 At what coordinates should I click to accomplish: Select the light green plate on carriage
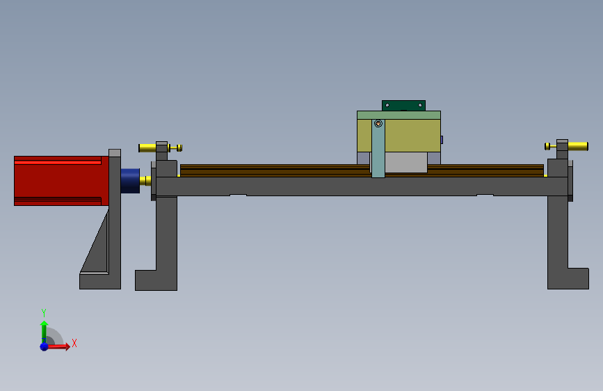(399, 115)
